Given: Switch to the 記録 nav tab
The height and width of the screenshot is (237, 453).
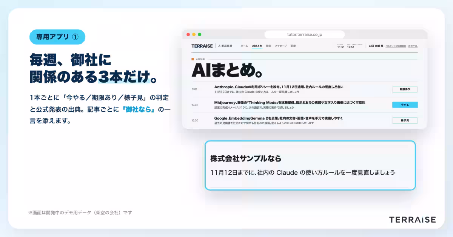Looking at the screenshot, I should coord(293,46).
